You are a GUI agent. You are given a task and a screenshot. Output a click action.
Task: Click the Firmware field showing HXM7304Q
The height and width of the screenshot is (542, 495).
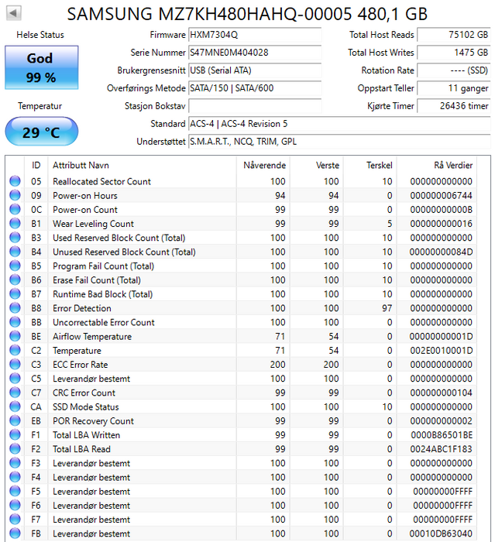[254, 35]
